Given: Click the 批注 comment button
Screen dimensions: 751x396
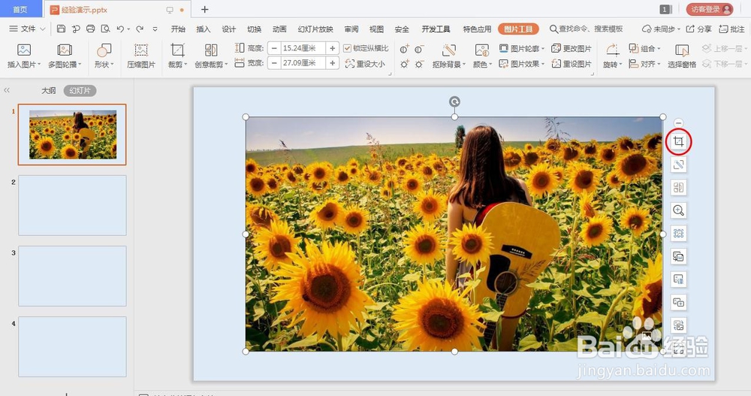Looking at the screenshot, I should pyautogui.click(x=731, y=29).
